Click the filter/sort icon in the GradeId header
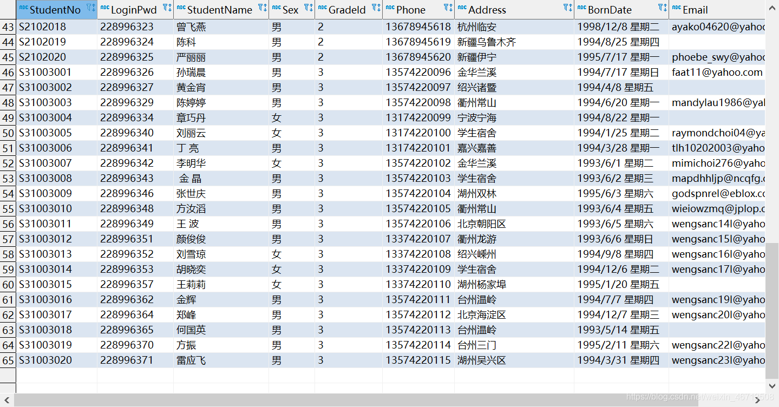This screenshot has width=779, height=407. [x=376, y=8]
